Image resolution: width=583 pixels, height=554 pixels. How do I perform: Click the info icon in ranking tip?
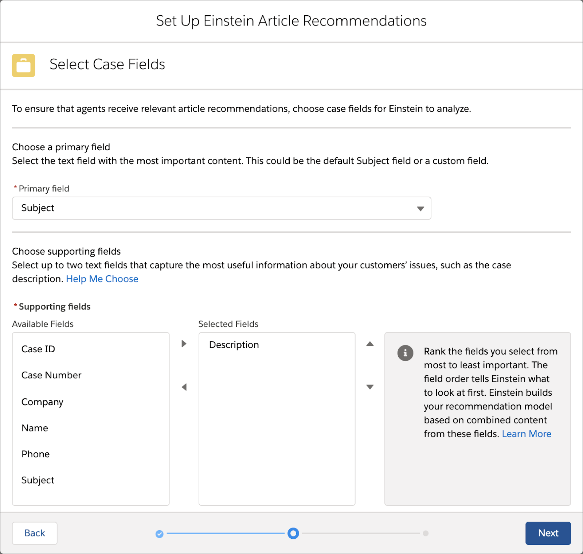pyautogui.click(x=405, y=353)
